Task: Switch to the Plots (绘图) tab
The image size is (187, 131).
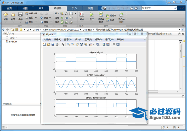Action: pos(25,8)
